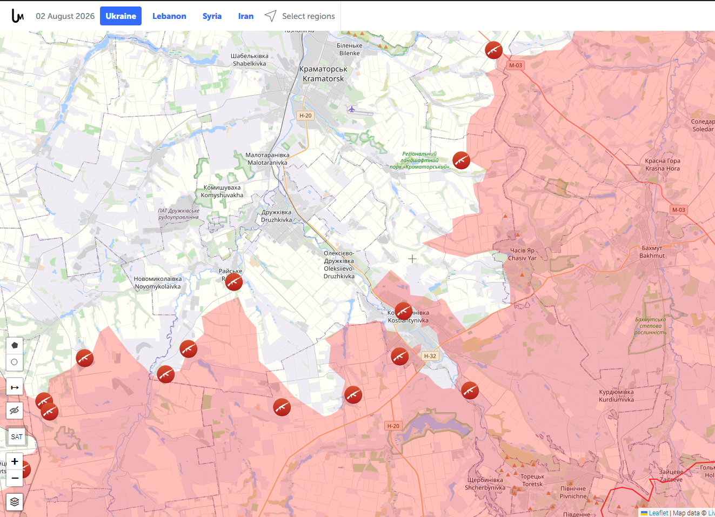Click the Zaitseve label

click(671, 475)
